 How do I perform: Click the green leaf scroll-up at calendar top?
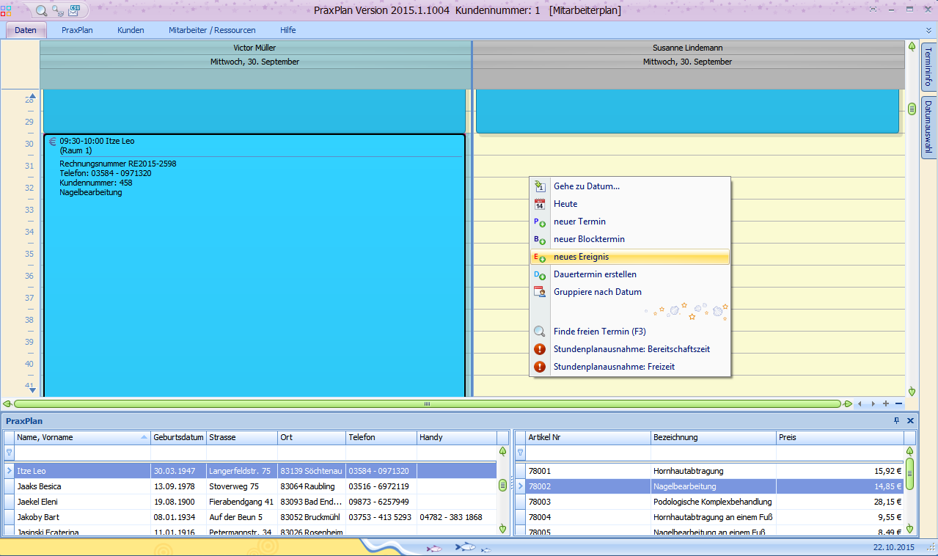tap(912, 47)
